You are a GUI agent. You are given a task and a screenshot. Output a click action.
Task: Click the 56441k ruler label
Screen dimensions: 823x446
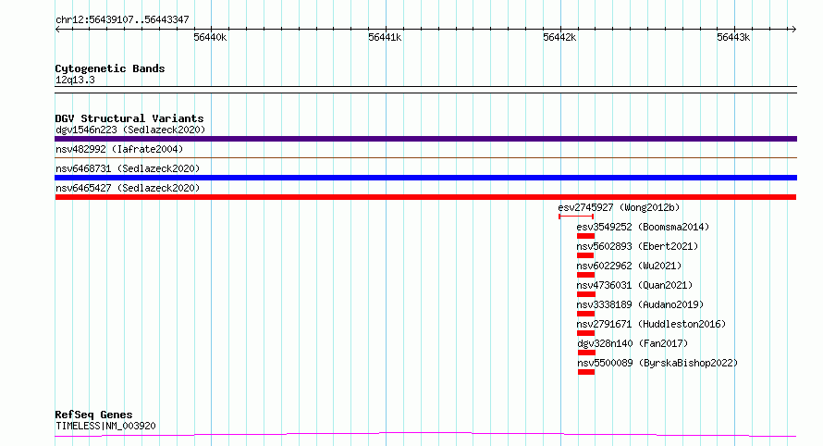pyautogui.click(x=385, y=37)
